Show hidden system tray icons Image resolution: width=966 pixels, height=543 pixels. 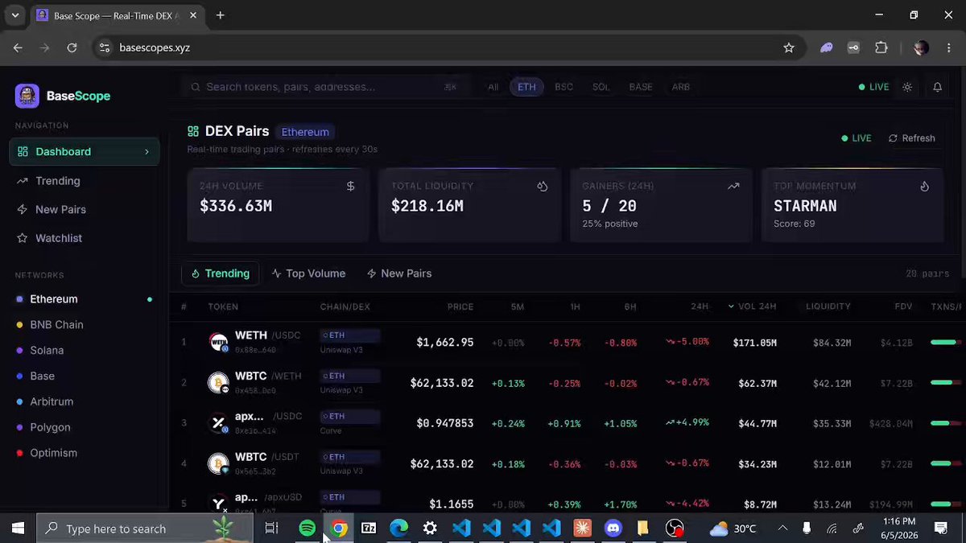tap(782, 529)
